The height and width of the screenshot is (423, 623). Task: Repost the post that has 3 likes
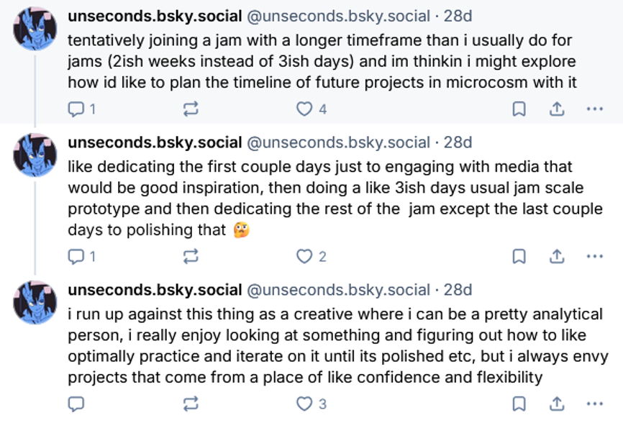tap(191, 404)
